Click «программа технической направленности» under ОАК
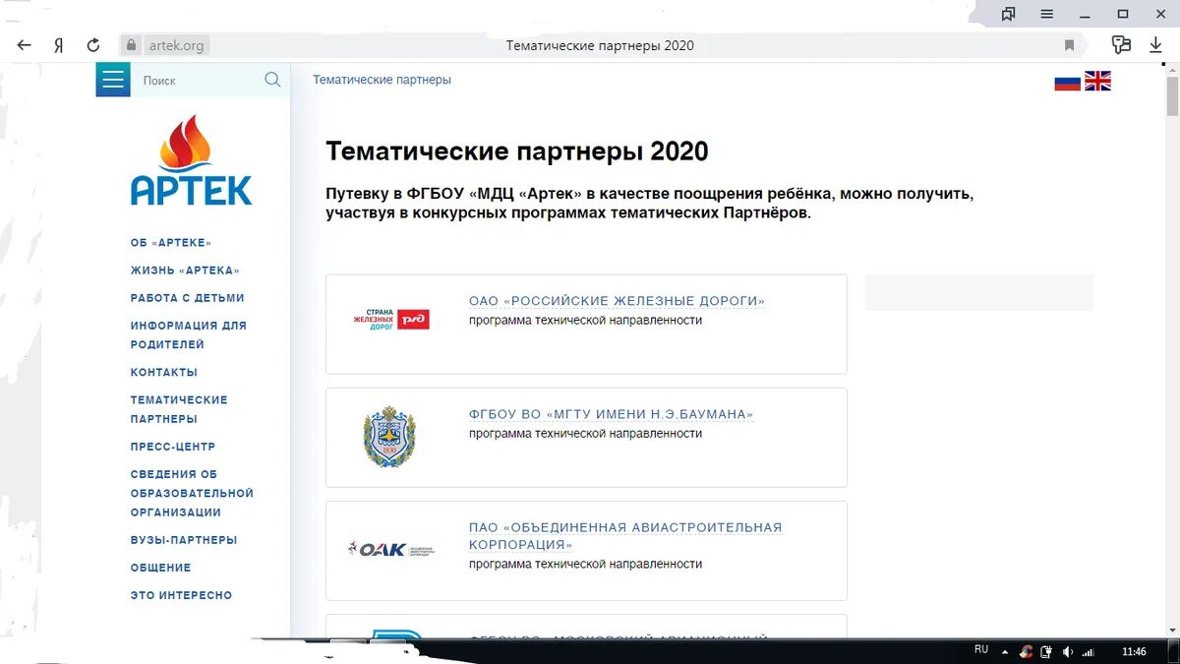This screenshot has height=664, width=1180. coord(585,565)
